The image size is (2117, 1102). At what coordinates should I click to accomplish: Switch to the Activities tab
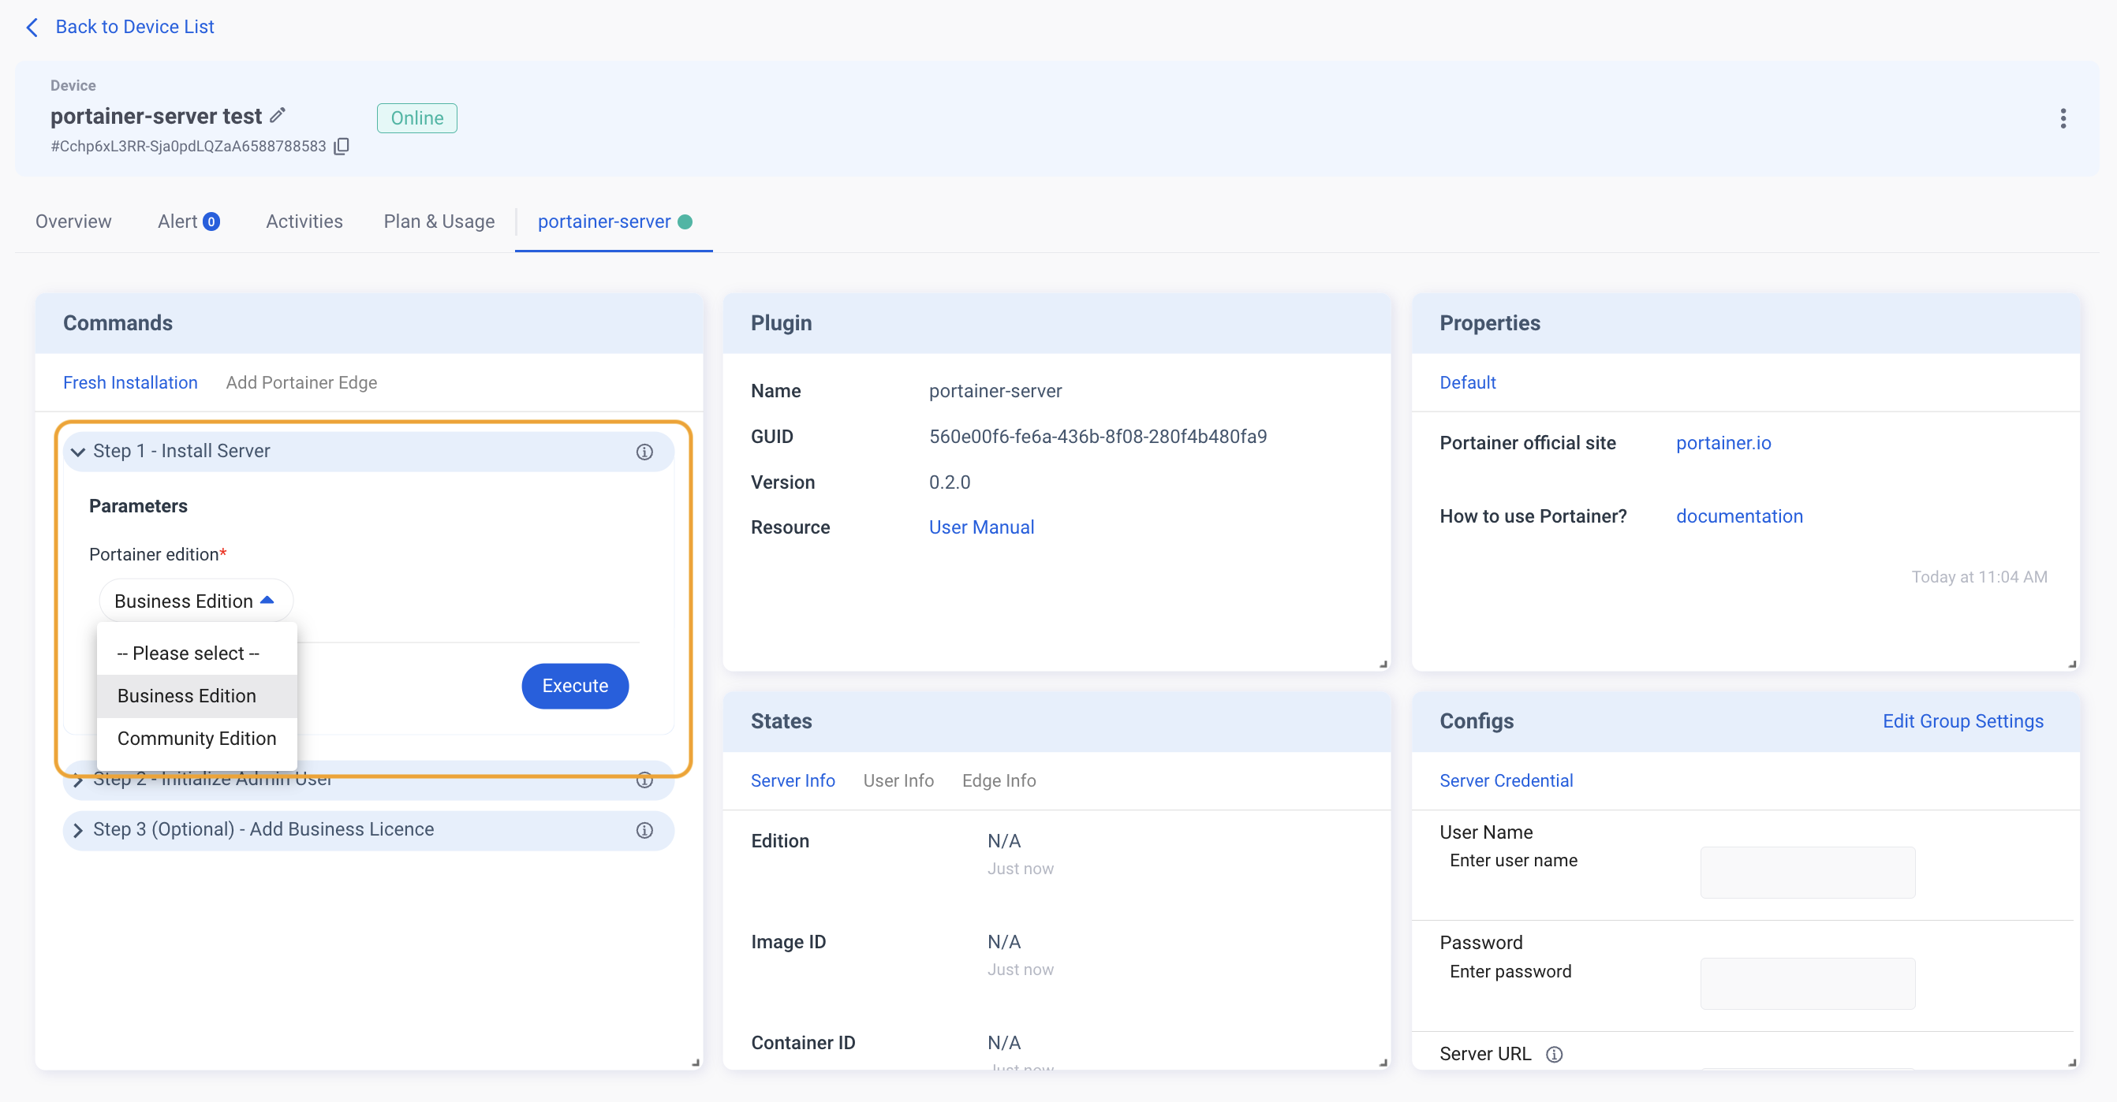pyautogui.click(x=304, y=222)
